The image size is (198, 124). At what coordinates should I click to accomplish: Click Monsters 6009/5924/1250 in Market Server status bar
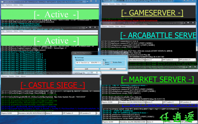[x=132, y=102]
